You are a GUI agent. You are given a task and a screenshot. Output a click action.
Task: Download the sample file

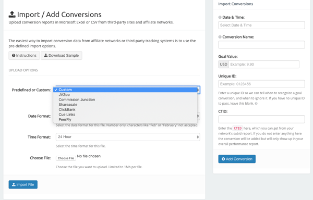[x=61, y=55]
